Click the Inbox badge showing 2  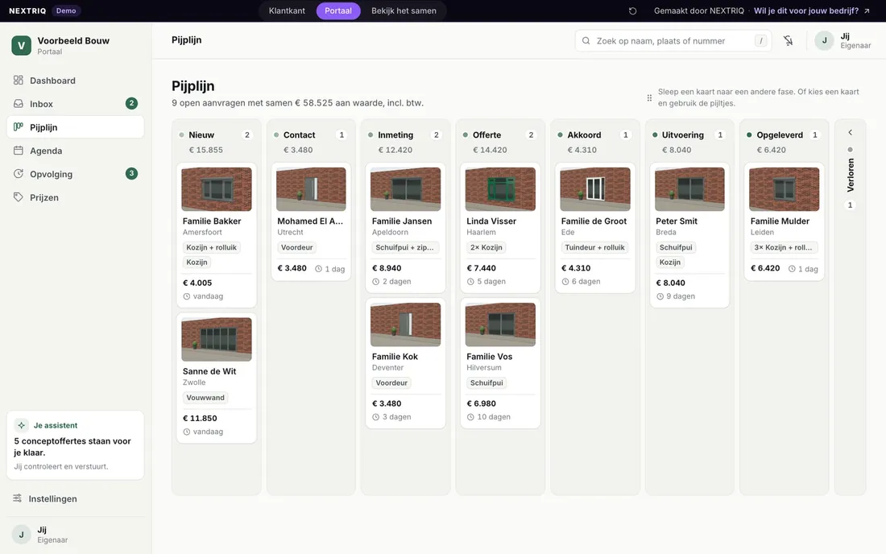(131, 103)
